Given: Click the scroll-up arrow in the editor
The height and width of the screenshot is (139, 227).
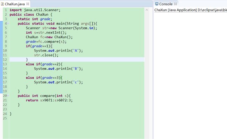Looking at the screenshot, I should coord(147,10).
